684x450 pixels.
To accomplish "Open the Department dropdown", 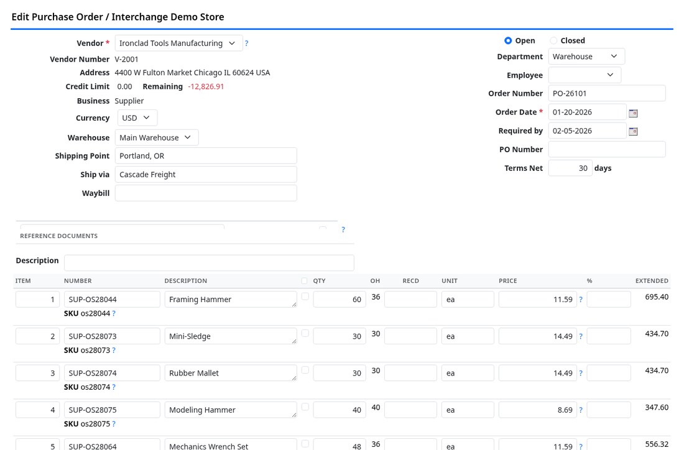I will coord(586,56).
